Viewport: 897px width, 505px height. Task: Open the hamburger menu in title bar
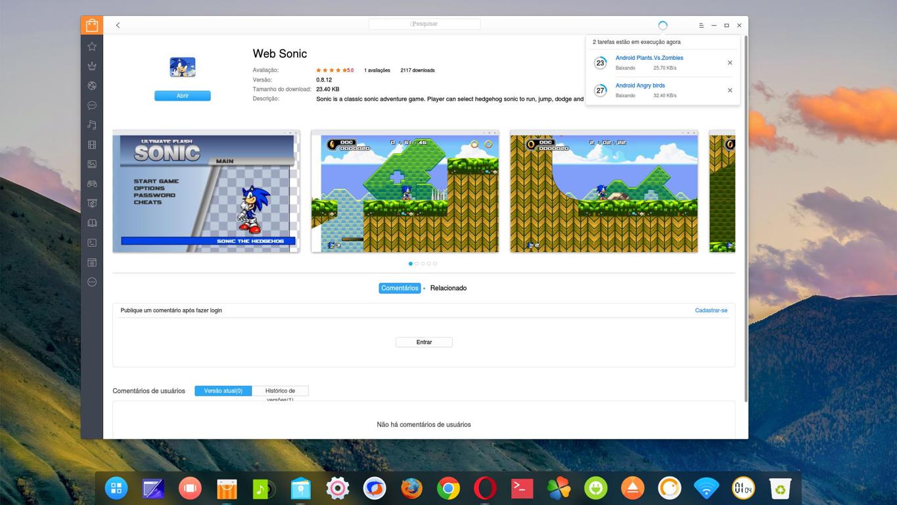click(x=701, y=25)
